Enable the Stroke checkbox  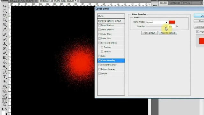tap(99, 74)
